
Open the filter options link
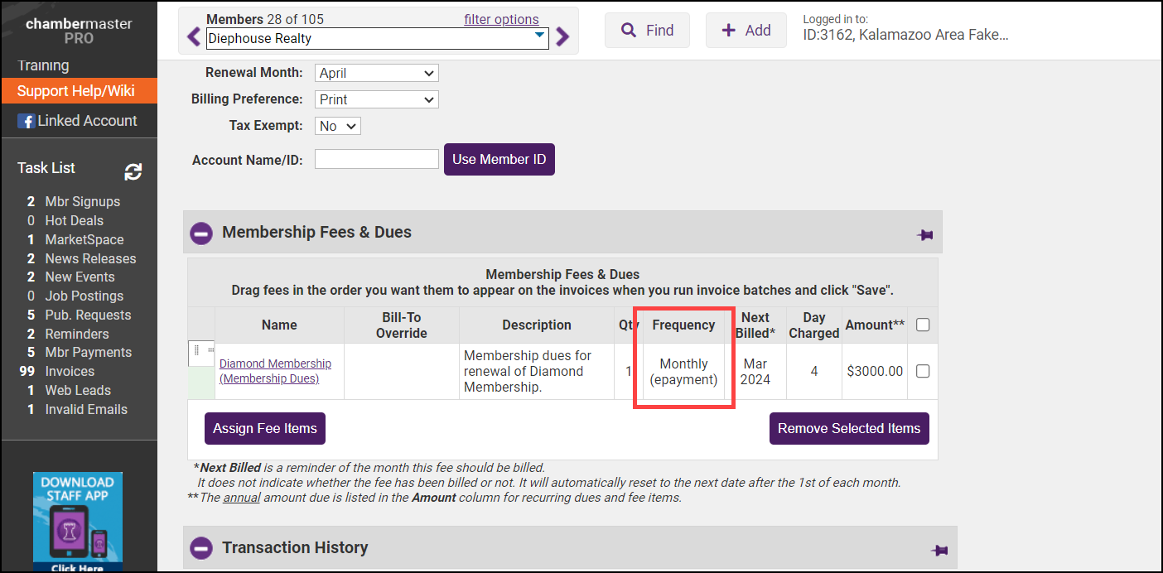[501, 20]
